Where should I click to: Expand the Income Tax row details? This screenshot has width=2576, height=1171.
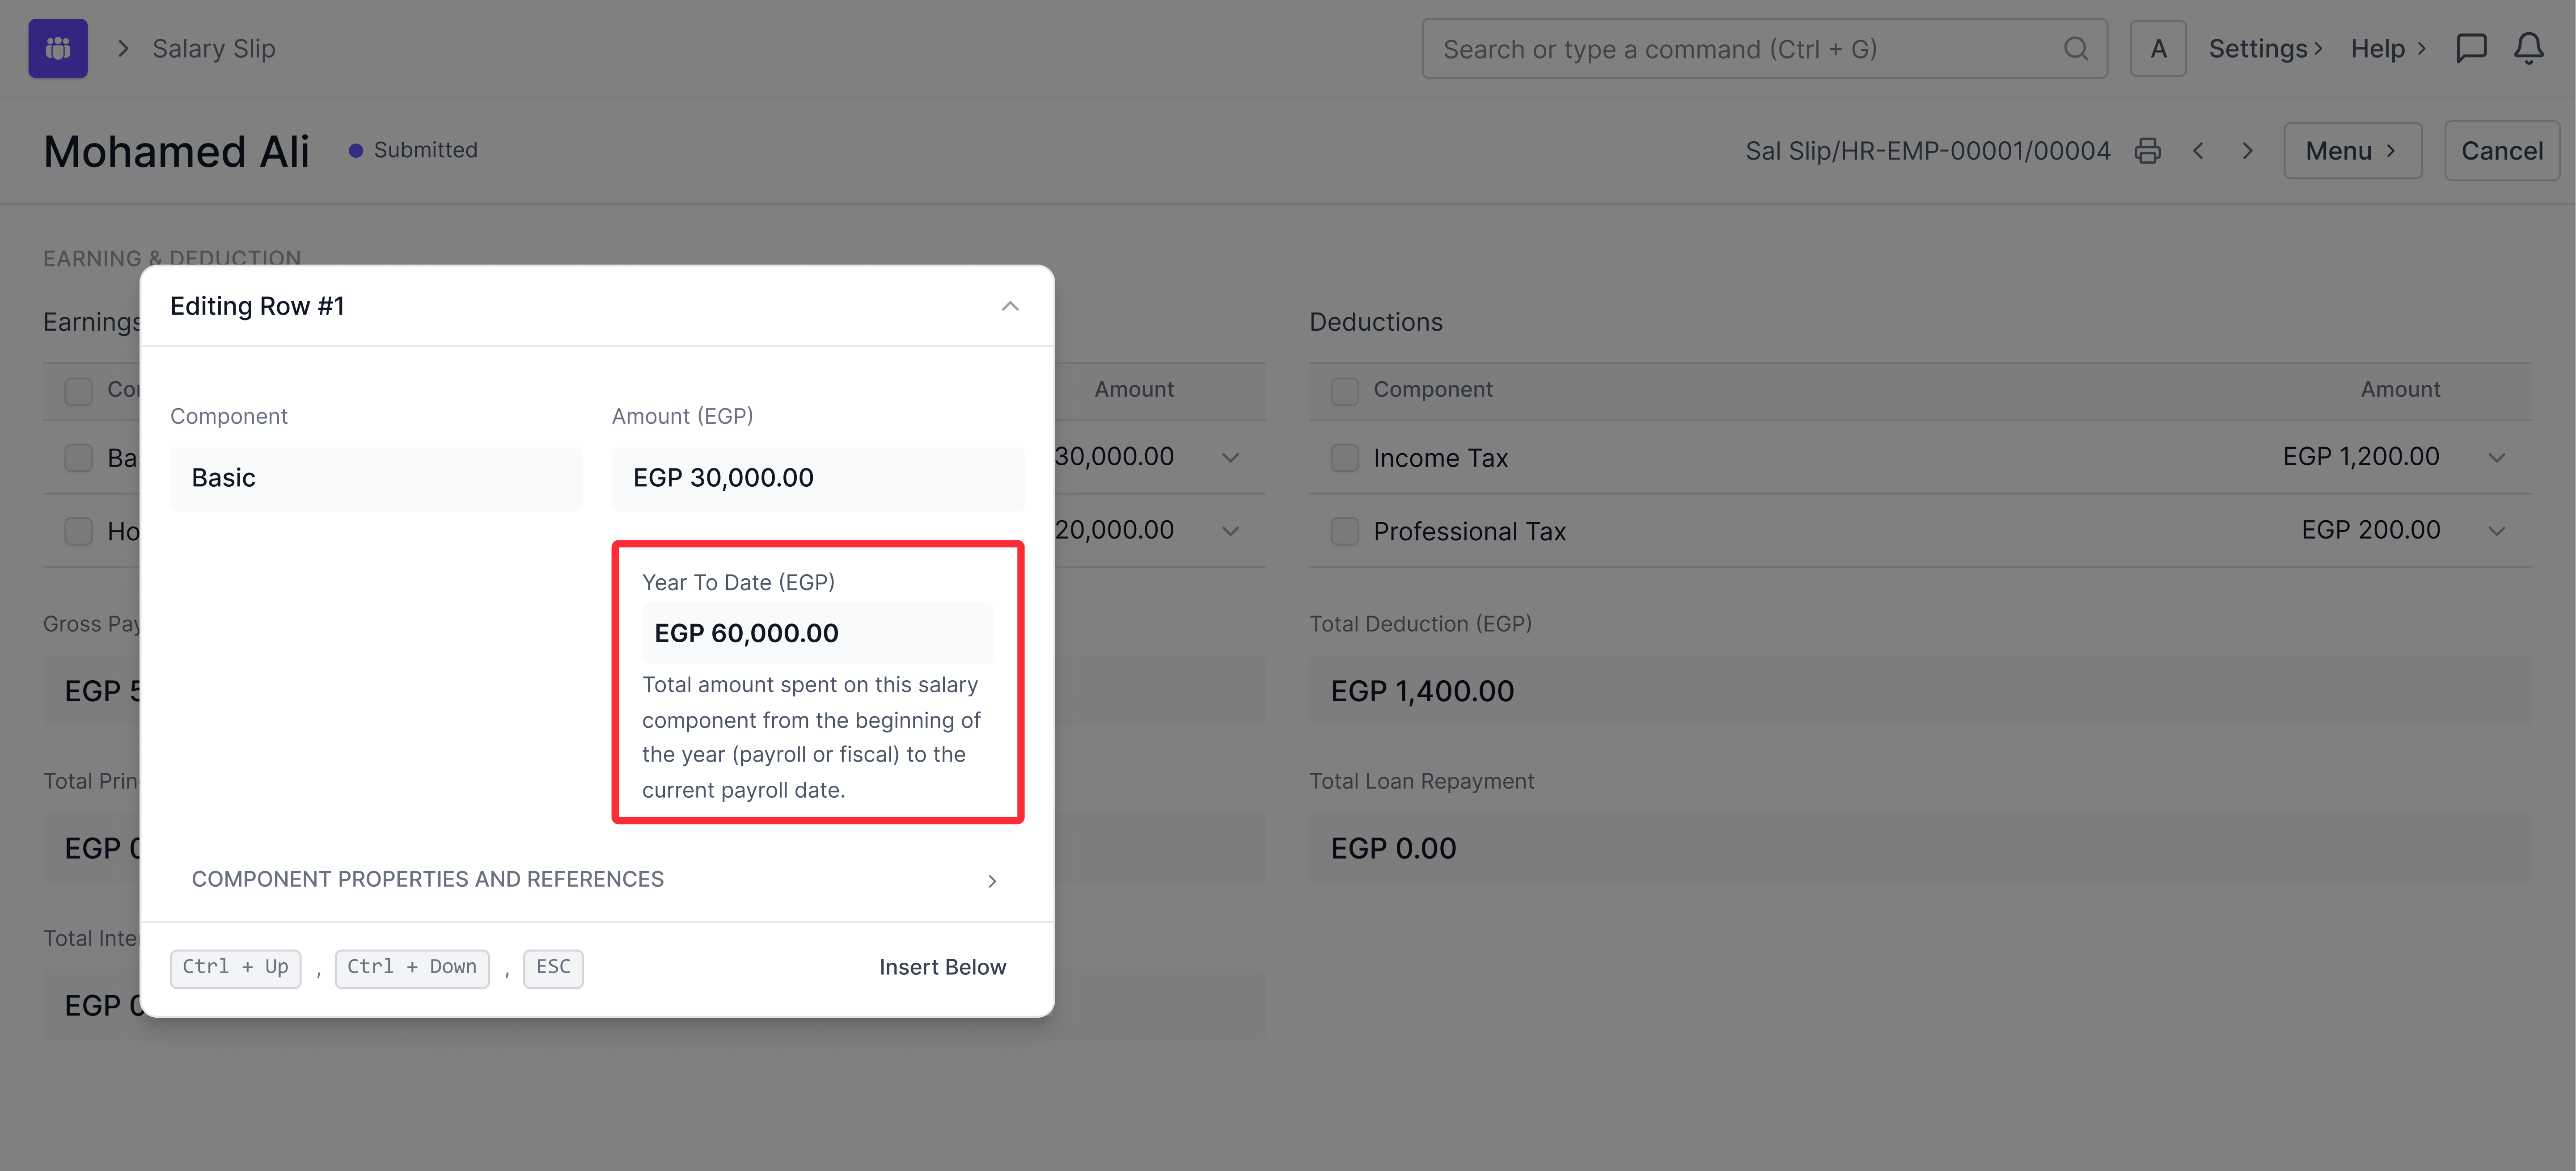coord(2496,458)
